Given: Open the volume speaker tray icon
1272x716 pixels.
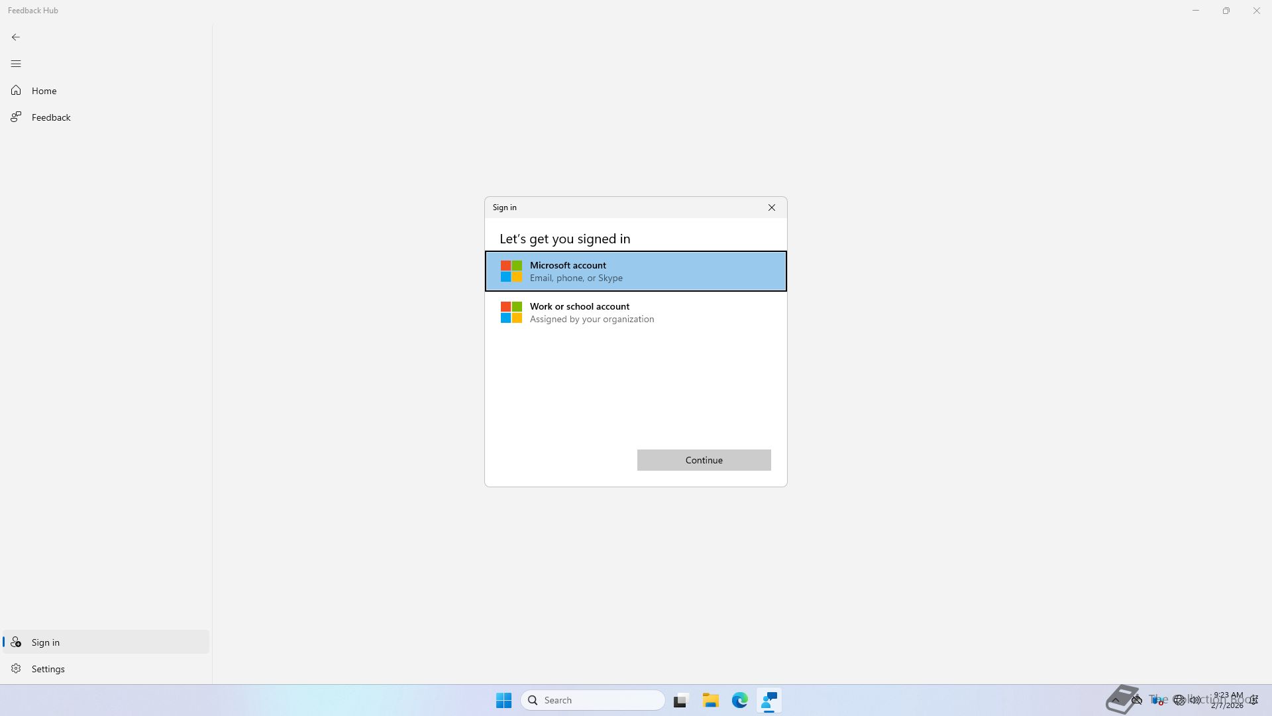Looking at the screenshot, I should 1195,700.
